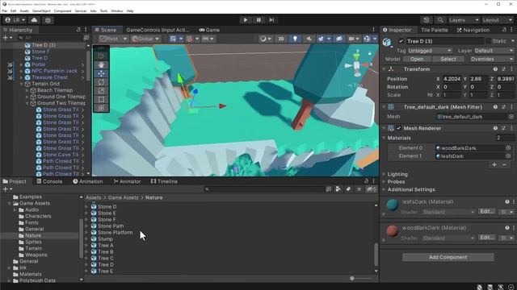Open the Layers dropdown

463,20
